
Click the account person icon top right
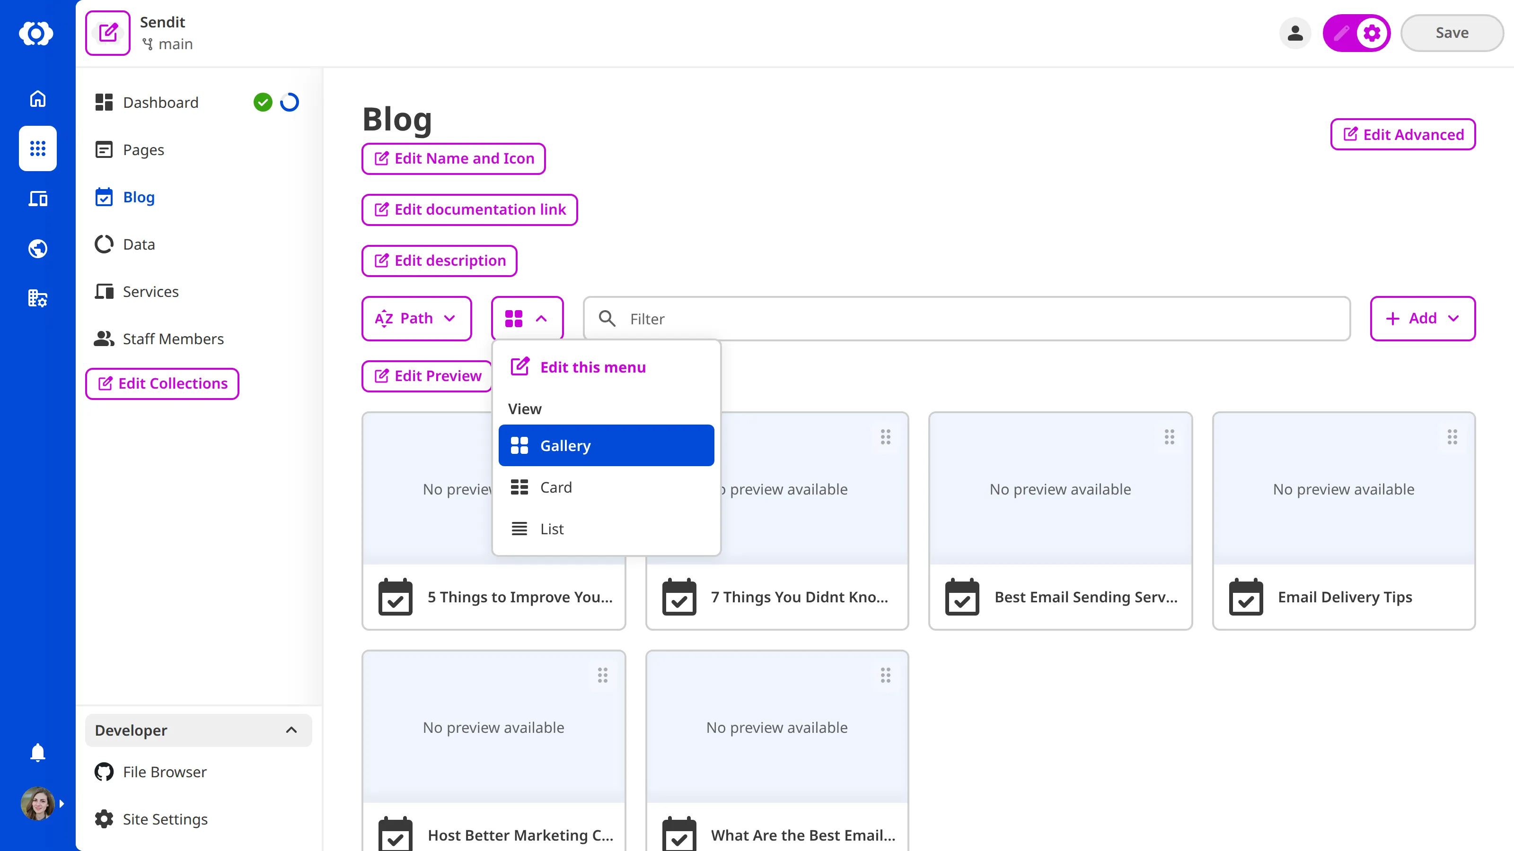(x=1295, y=33)
